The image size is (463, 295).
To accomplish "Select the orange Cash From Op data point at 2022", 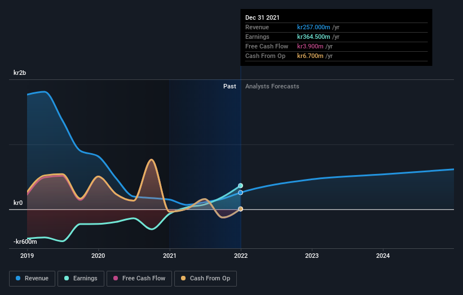I will pyautogui.click(x=241, y=209).
